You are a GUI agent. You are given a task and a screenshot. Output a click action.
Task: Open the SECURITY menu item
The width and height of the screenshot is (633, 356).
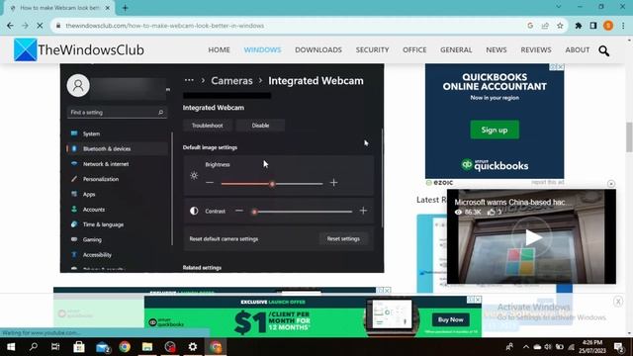(372, 49)
